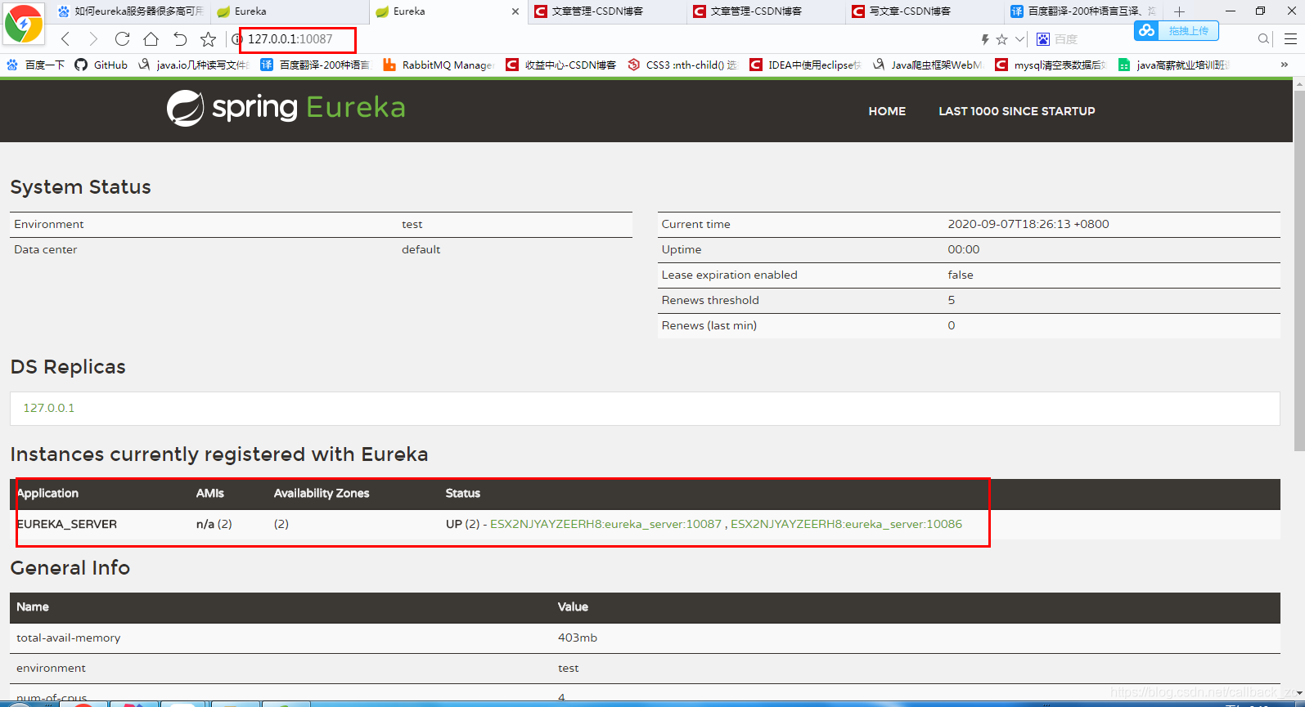Switch to the 如何eureka服务器 tab
The image size is (1305, 707).
(x=131, y=11)
